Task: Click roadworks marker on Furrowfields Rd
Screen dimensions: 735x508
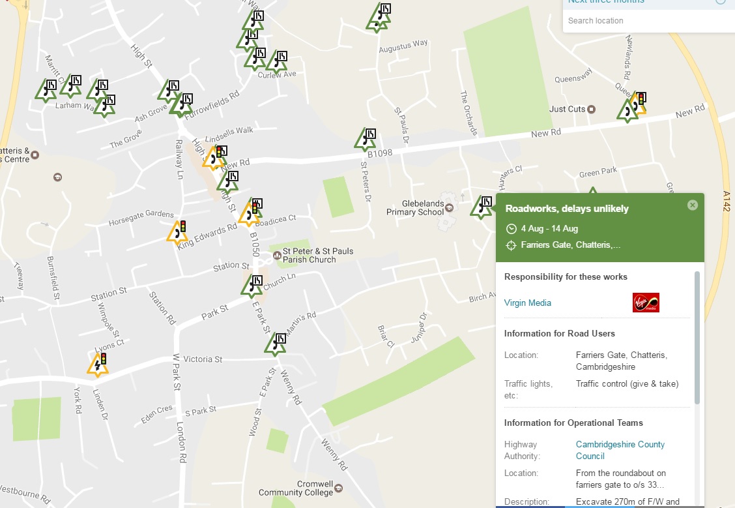Action: pyautogui.click(x=181, y=106)
